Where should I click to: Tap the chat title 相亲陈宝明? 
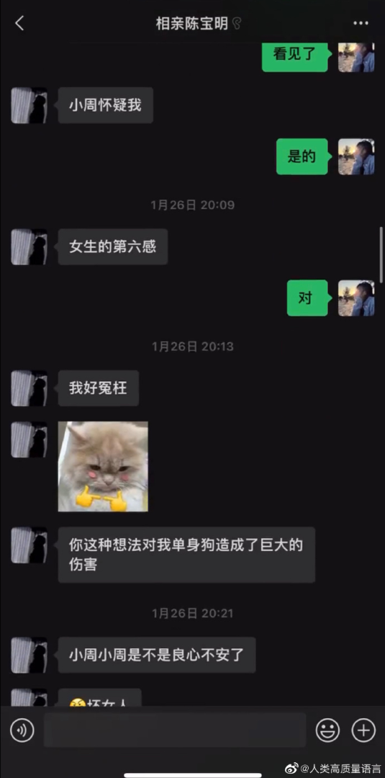click(192, 23)
